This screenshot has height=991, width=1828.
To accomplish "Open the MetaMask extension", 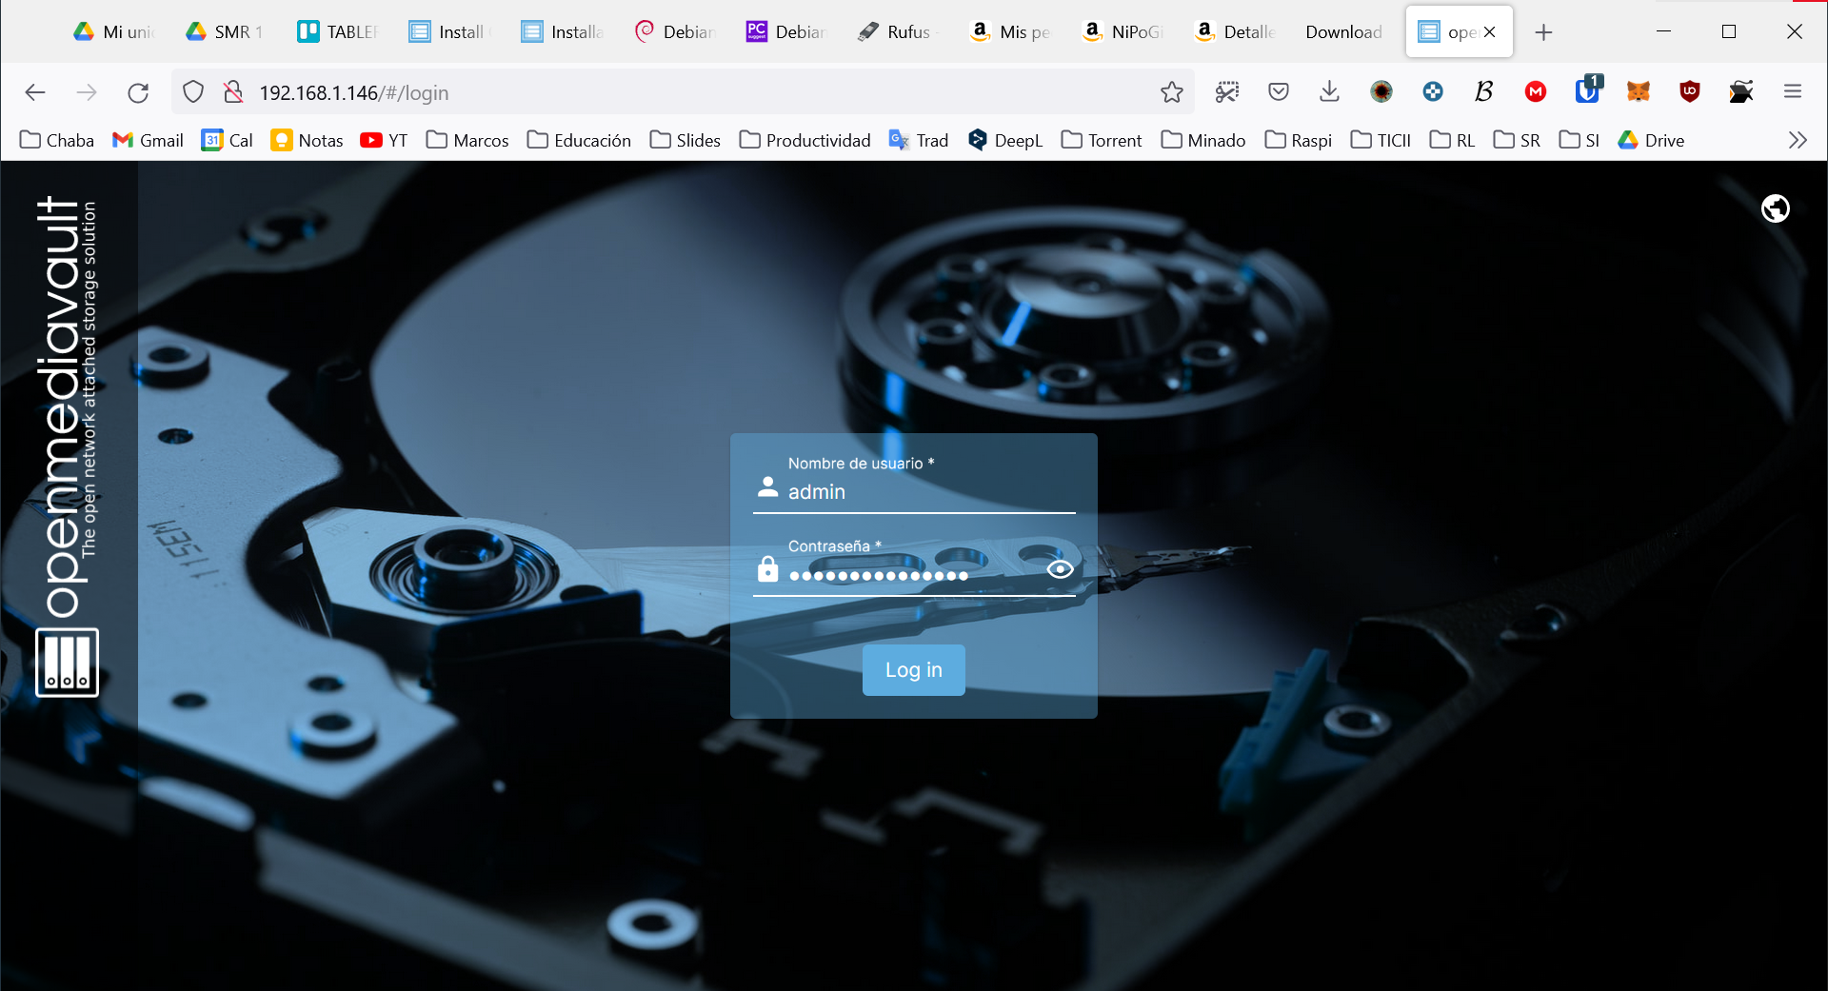I will tap(1639, 92).
